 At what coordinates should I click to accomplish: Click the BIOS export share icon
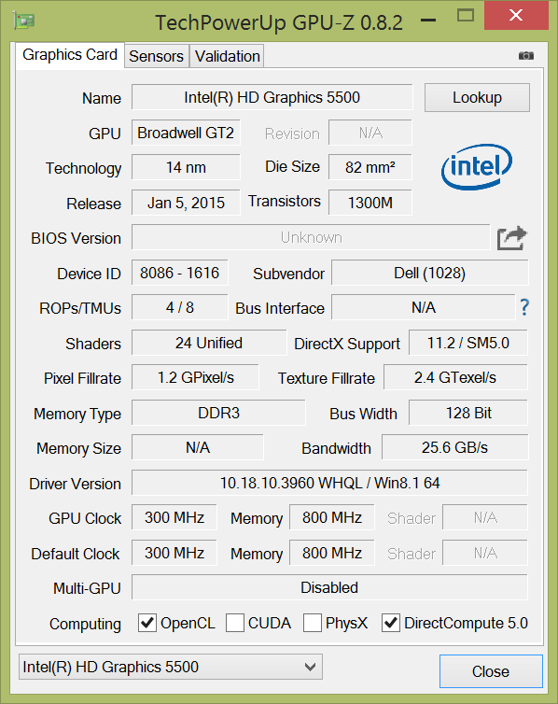[x=511, y=238]
